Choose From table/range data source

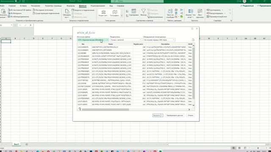click(19, 16)
